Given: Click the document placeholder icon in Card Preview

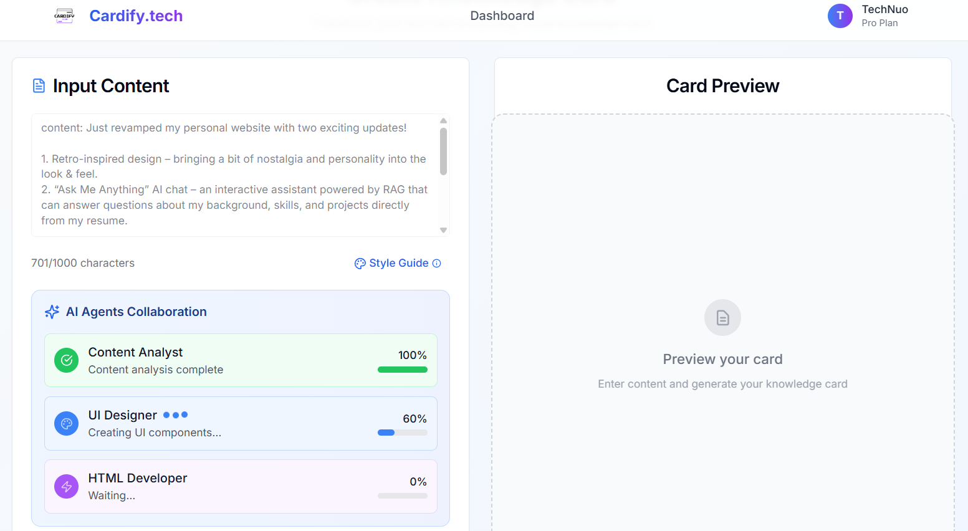Looking at the screenshot, I should [x=722, y=317].
